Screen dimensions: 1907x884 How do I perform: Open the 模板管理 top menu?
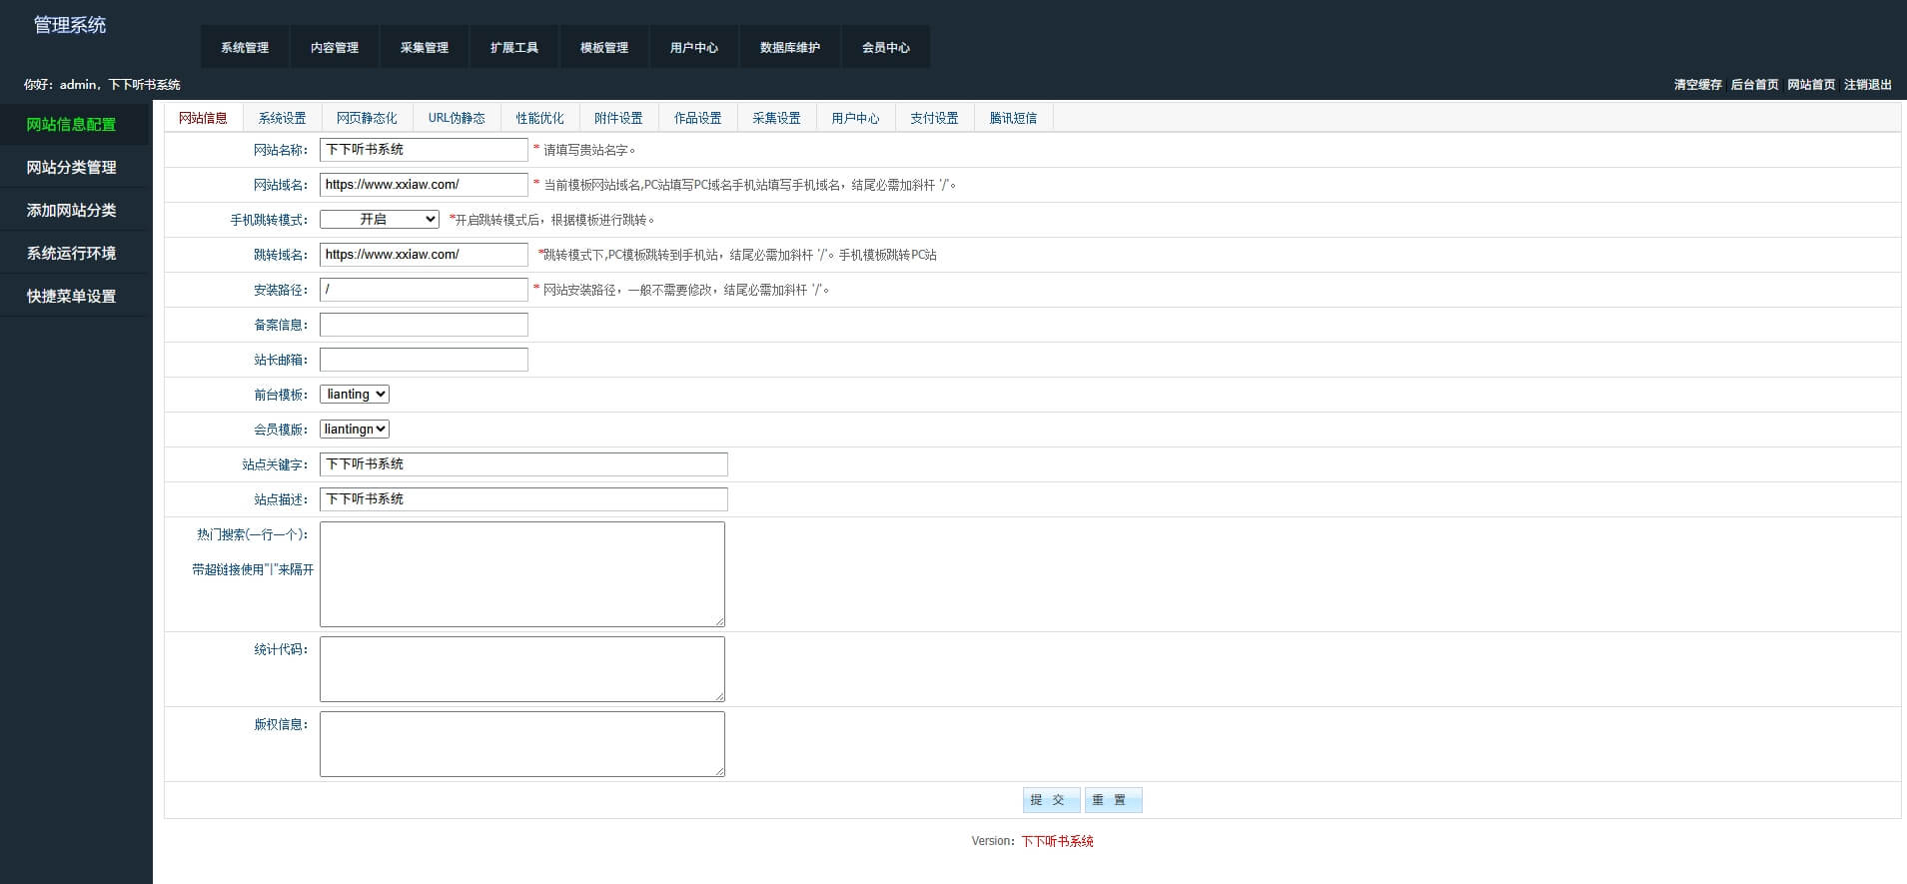(604, 47)
